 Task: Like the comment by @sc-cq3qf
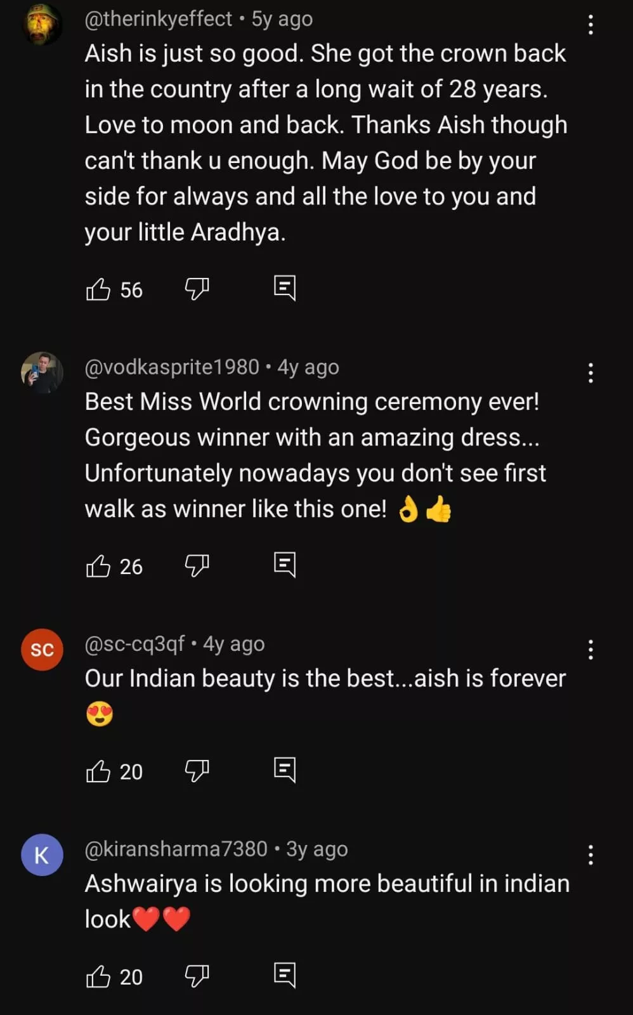(x=98, y=771)
